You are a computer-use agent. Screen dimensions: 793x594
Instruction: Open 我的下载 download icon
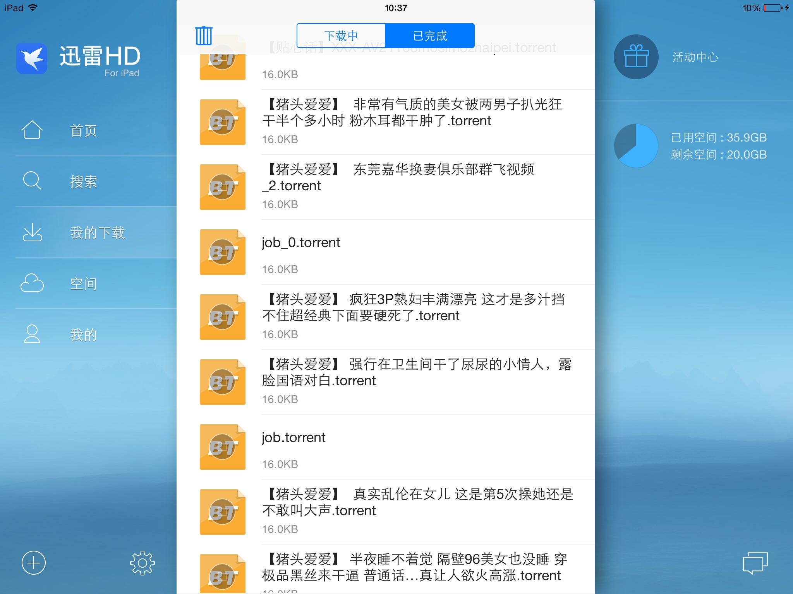(32, 232)
